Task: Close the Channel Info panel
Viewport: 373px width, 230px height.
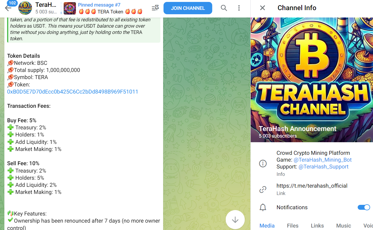Action: (x=262, y=8)
